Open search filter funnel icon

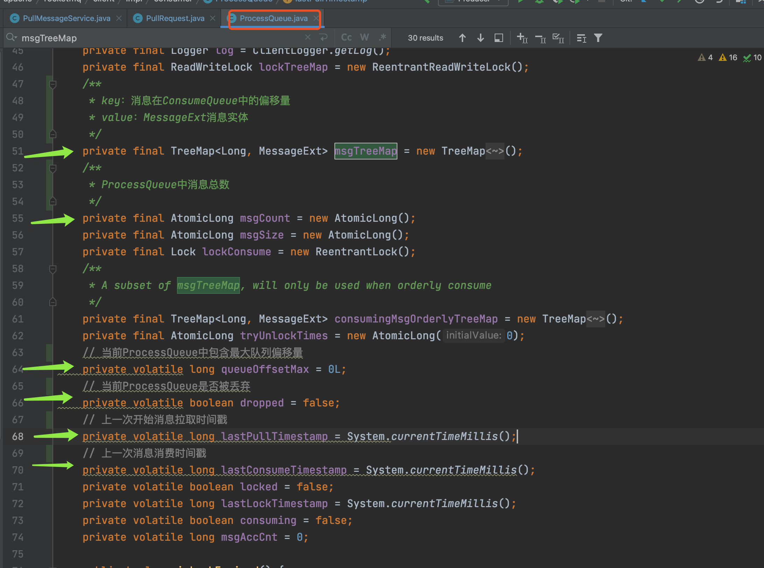[x=598, y=38]
